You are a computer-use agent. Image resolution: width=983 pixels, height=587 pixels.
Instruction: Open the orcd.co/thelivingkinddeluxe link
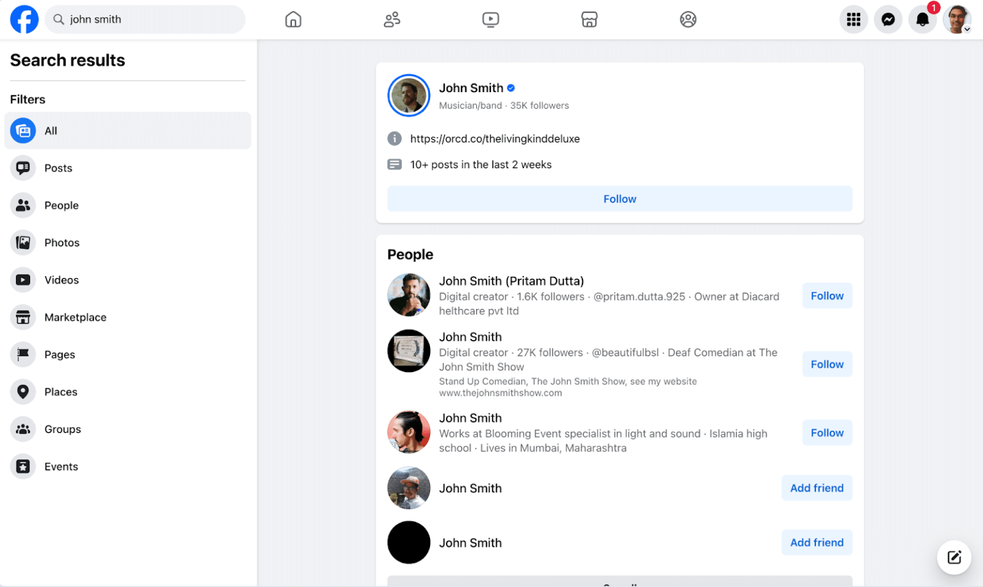pyautogui.click(x=495, y=139)
